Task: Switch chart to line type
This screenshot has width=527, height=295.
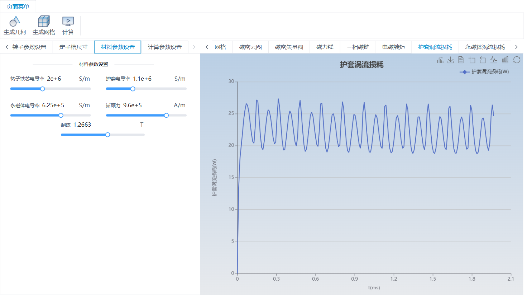Action: point(494,60)
